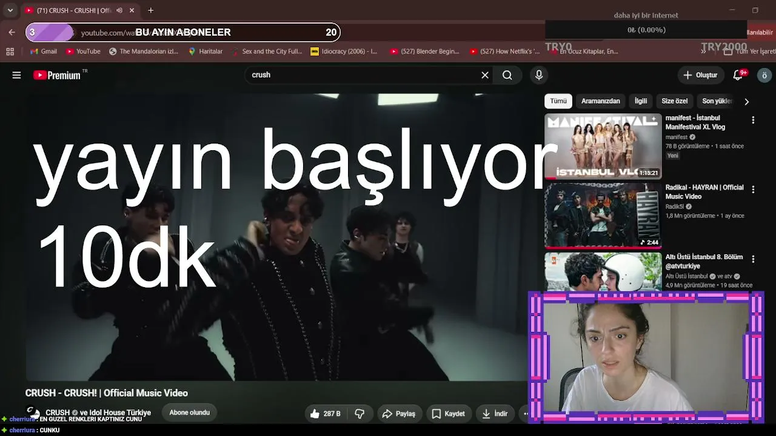Click the video player area
Image resolution: width=776 pixels, height=436 pixels.
click(276, 236)
